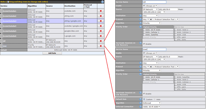Click Service Name field containing User

pos(155,49)
